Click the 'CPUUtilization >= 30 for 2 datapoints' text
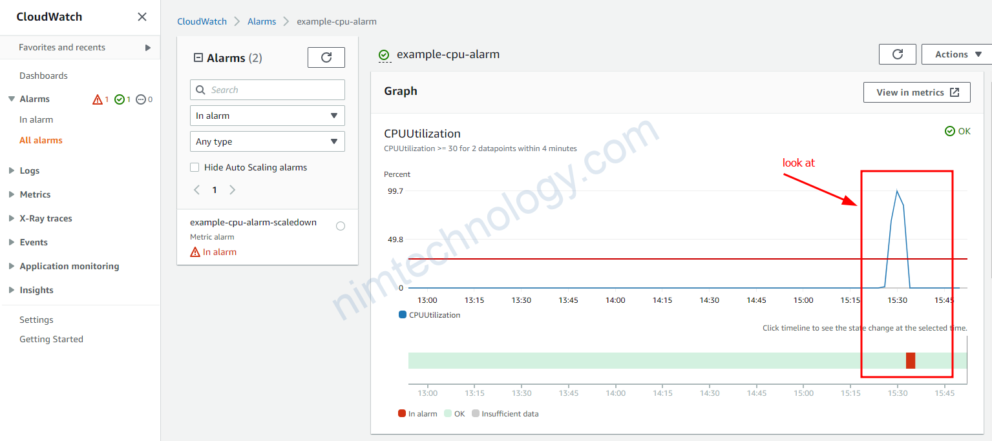The image size is (992, 441). (x=480, y=149)
